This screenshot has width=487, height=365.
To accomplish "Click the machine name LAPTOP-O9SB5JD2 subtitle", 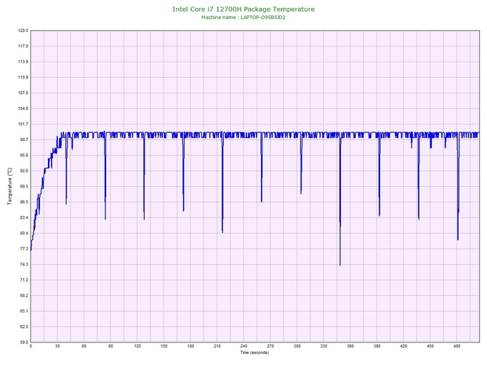I will point(243,17).
